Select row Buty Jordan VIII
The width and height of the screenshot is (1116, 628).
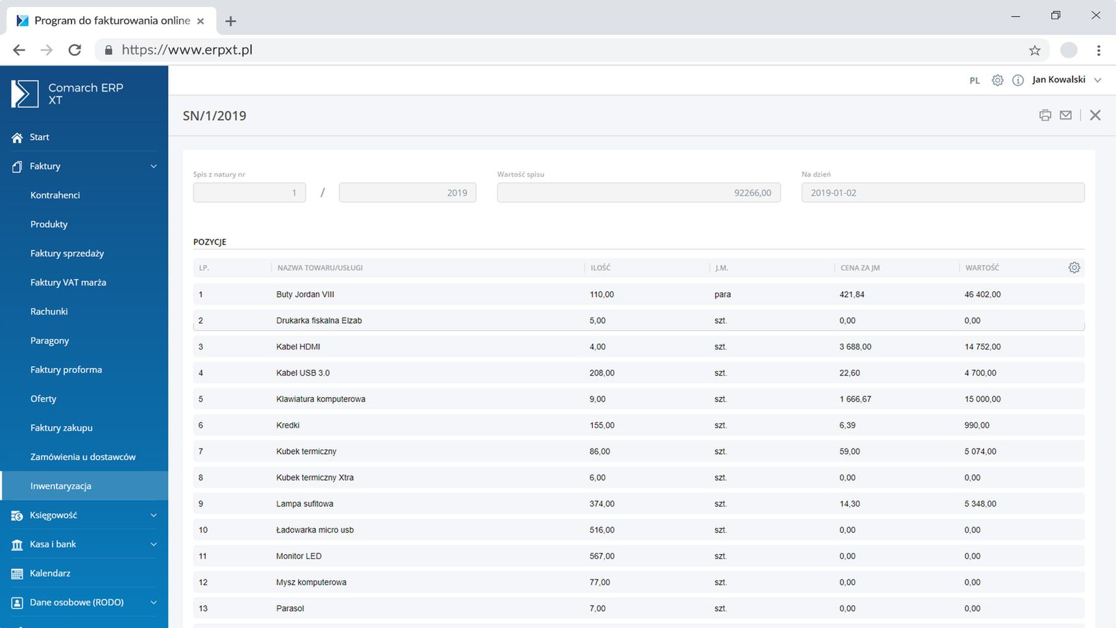[x=638, y=295]
